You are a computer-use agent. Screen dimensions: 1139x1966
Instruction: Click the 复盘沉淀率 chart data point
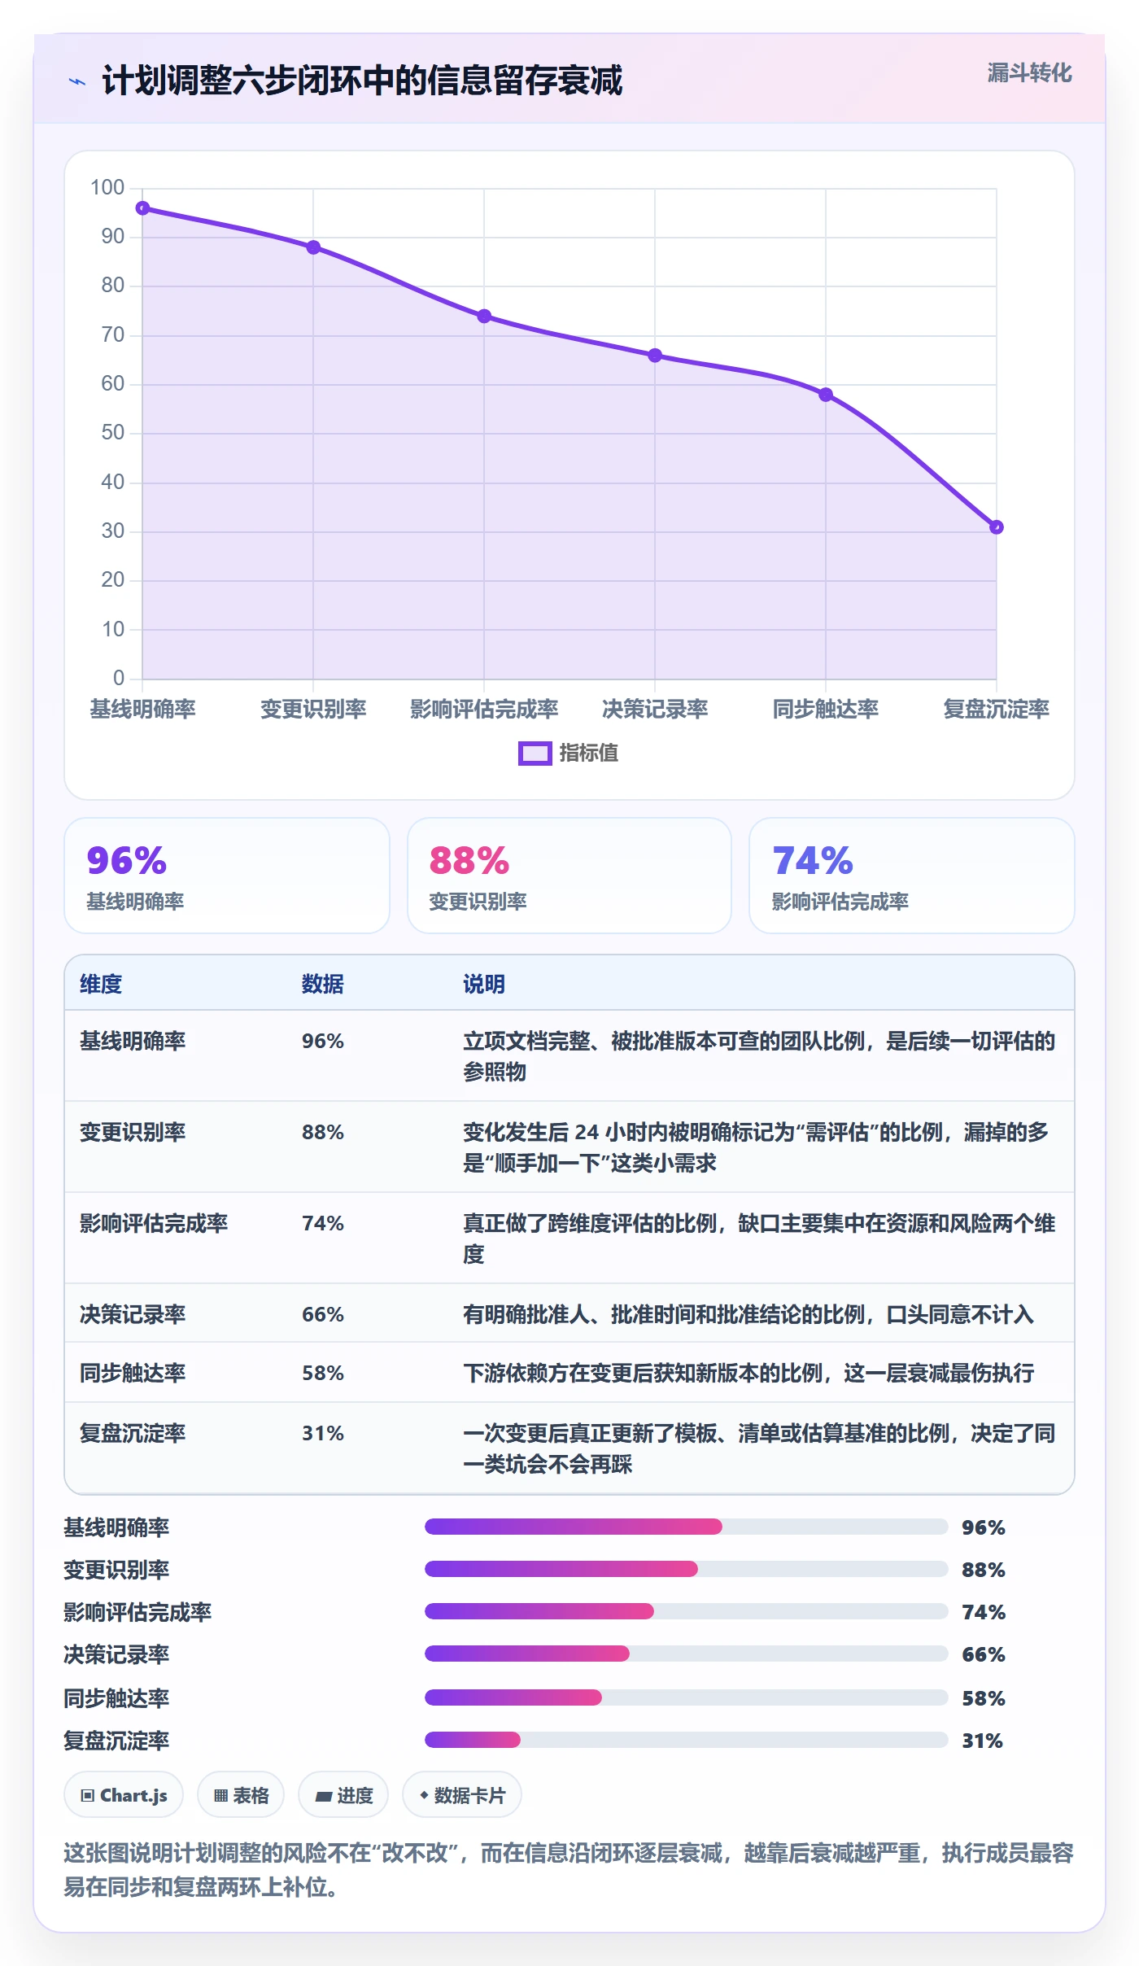point(997,527)
